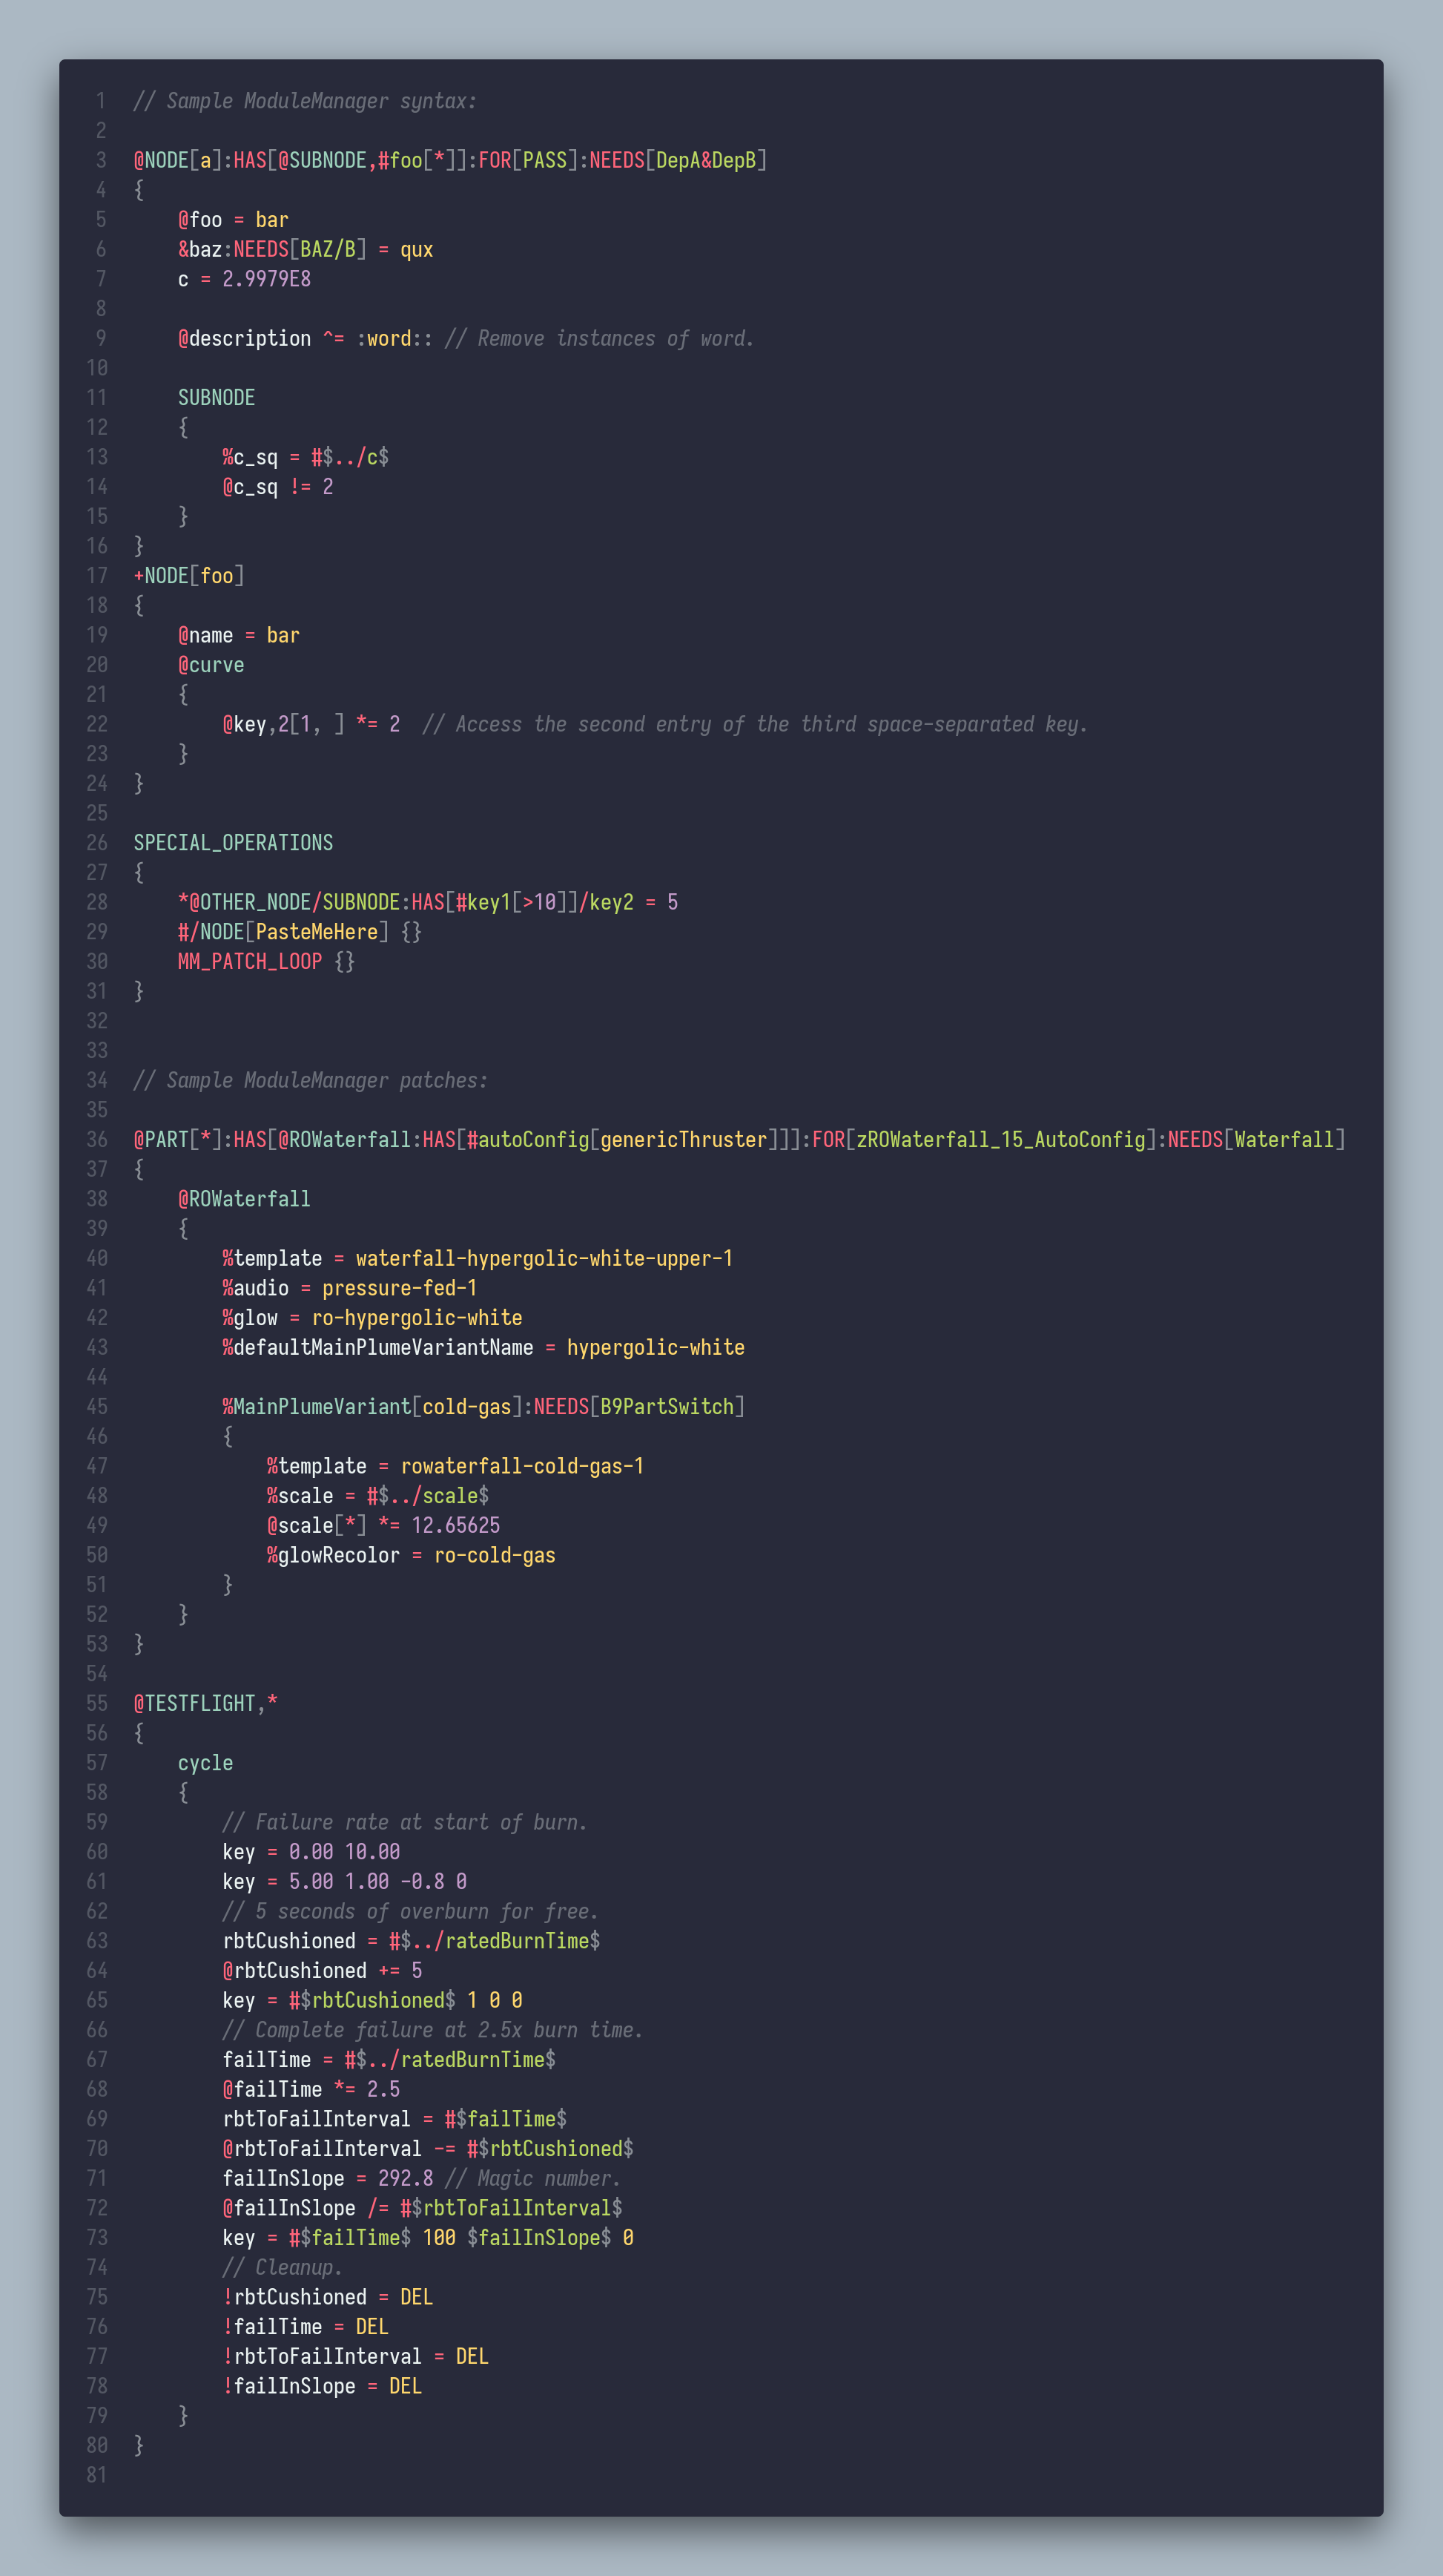Click '+NODE[foo]' on line 17

[189, 575]
